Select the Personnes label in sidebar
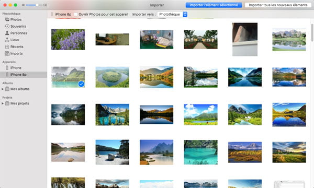The width and height of the screenshot is (314, 188). click(19, 33)
